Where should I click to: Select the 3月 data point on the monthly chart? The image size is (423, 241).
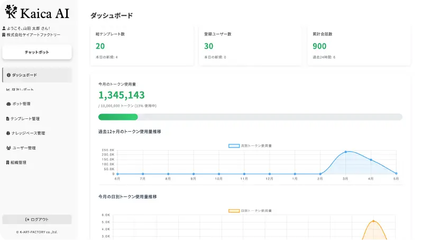(346, 152)
